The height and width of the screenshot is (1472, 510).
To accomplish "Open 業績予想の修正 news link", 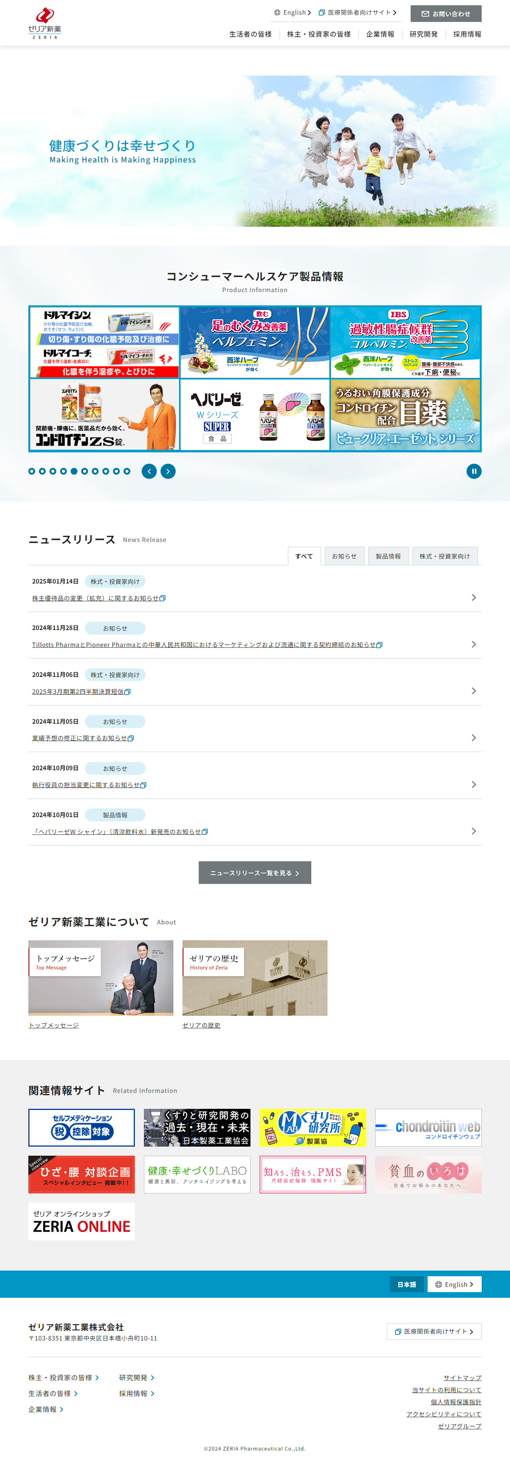I will (83, 738).
